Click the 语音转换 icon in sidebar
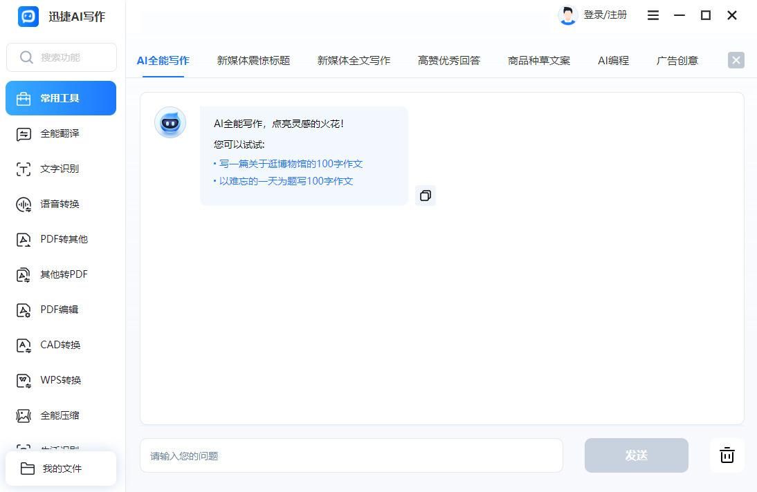Viewport: 757px width, 492px height. (24, 204)
